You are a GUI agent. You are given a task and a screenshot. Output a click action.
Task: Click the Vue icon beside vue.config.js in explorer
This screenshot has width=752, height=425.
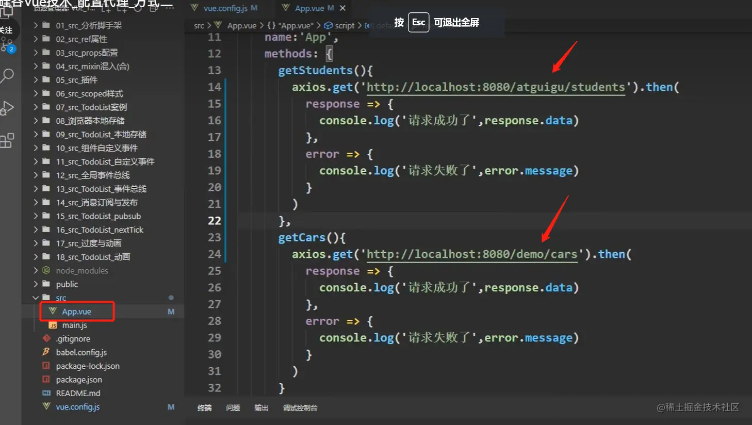pyautogui.click(x=46, y=406)
